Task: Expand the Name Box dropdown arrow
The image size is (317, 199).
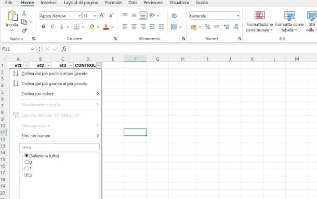Action: (x=32, y=49)
